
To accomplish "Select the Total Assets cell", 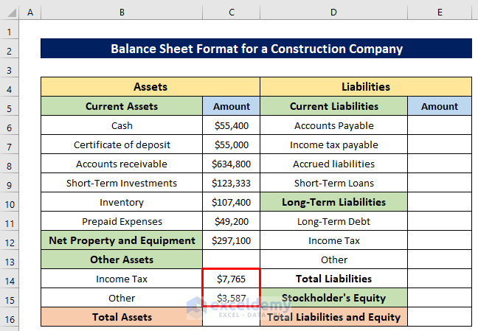I will [121, 317].
